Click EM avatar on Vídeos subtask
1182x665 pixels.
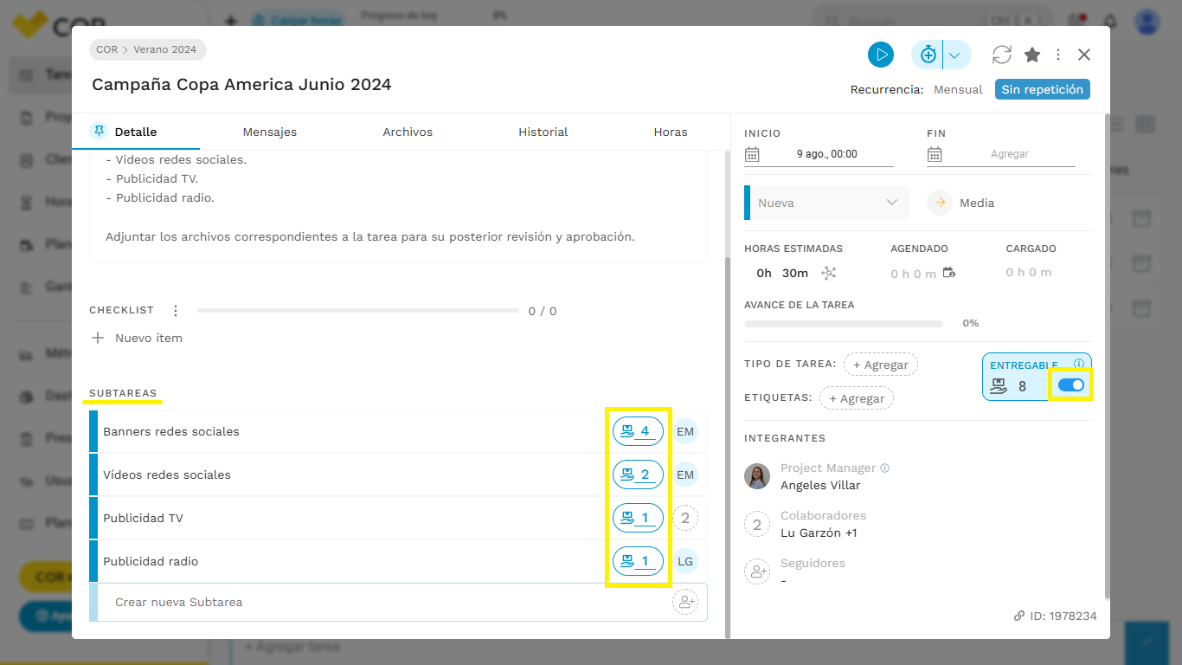[685, 475]
